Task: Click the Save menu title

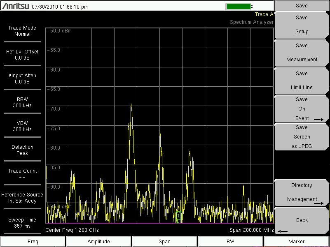Action: pyautogui.click(x=302, y=5)
